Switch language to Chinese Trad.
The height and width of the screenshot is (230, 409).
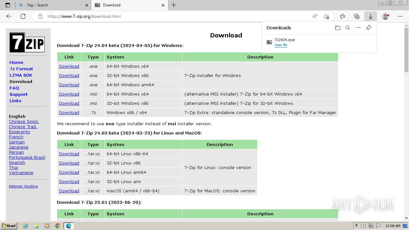click(23, 126)
